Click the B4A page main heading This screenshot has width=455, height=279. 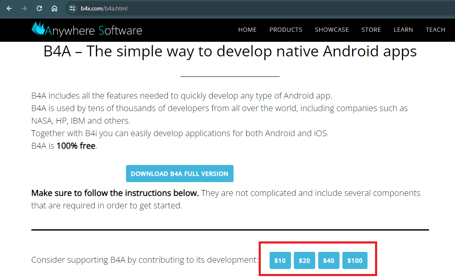(230, 51)
